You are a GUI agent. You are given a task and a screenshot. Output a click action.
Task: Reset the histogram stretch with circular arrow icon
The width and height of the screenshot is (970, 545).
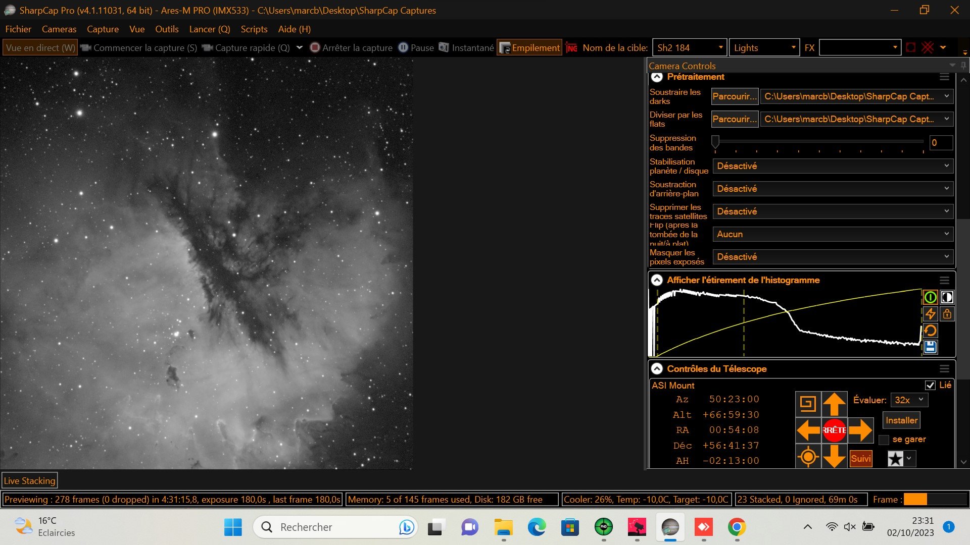pos(930,331)
